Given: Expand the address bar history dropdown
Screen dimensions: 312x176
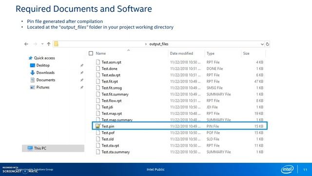Looking at the screenshot, I should point(262,44).
